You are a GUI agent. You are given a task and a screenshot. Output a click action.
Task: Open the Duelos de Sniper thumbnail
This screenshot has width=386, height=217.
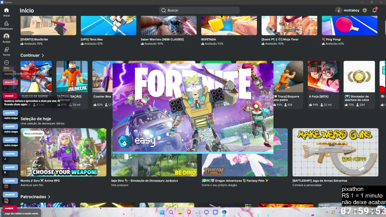[36, 77]
